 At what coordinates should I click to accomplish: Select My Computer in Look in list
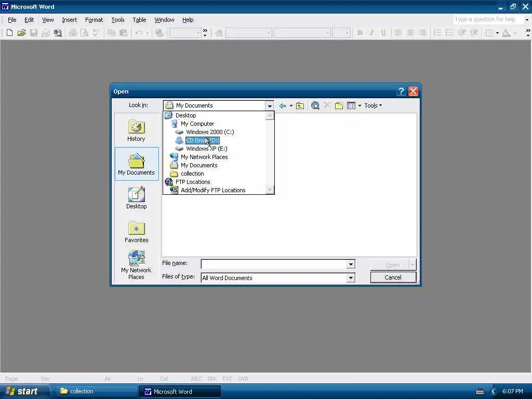pyautogui.click(x=197, y=124)
